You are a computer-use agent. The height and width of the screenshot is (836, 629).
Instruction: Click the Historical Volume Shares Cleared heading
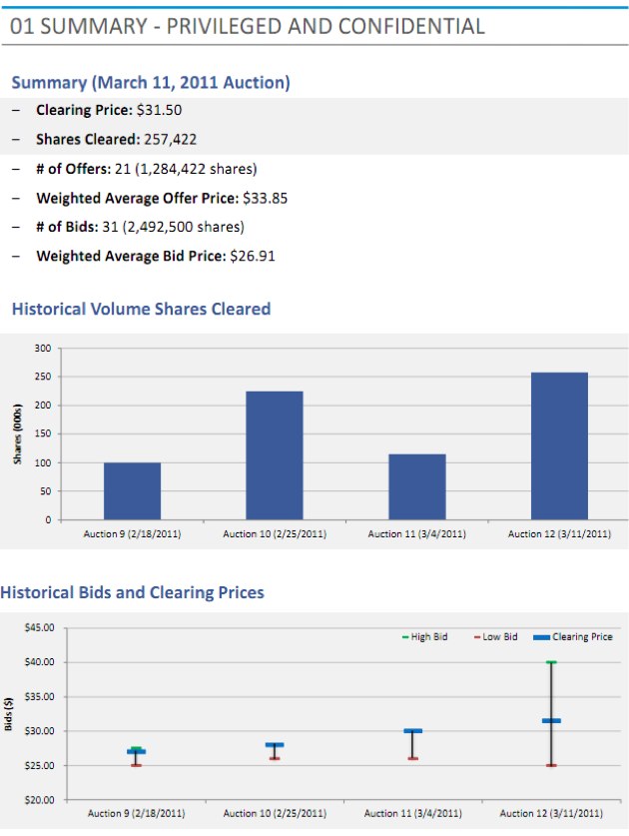point(141,310)
